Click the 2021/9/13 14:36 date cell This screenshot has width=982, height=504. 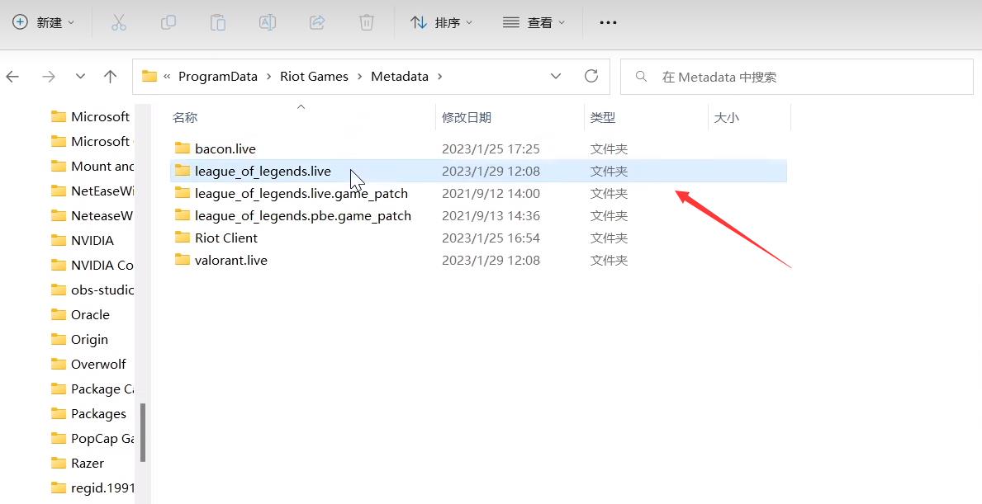491,216
